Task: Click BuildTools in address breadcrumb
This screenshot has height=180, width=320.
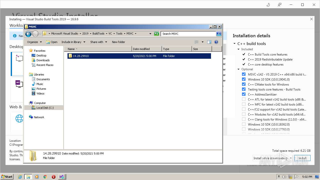Action: point(98,33)
